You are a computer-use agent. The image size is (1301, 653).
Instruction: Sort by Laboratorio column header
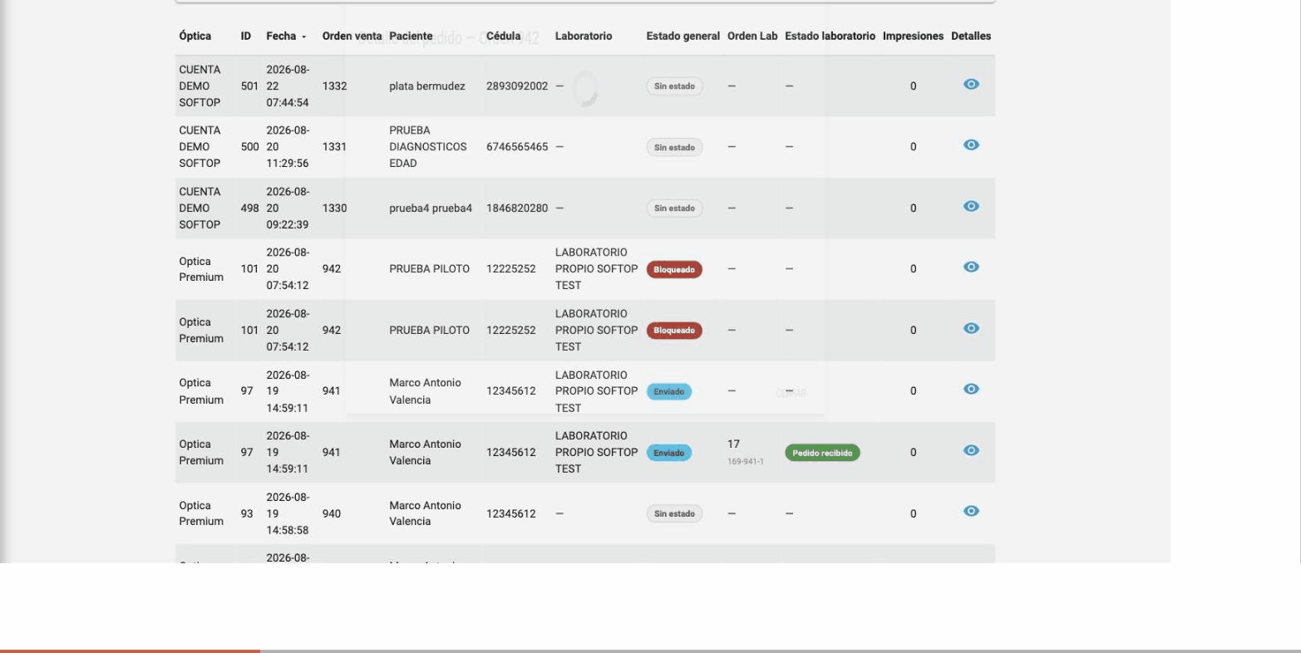point(584,36)
